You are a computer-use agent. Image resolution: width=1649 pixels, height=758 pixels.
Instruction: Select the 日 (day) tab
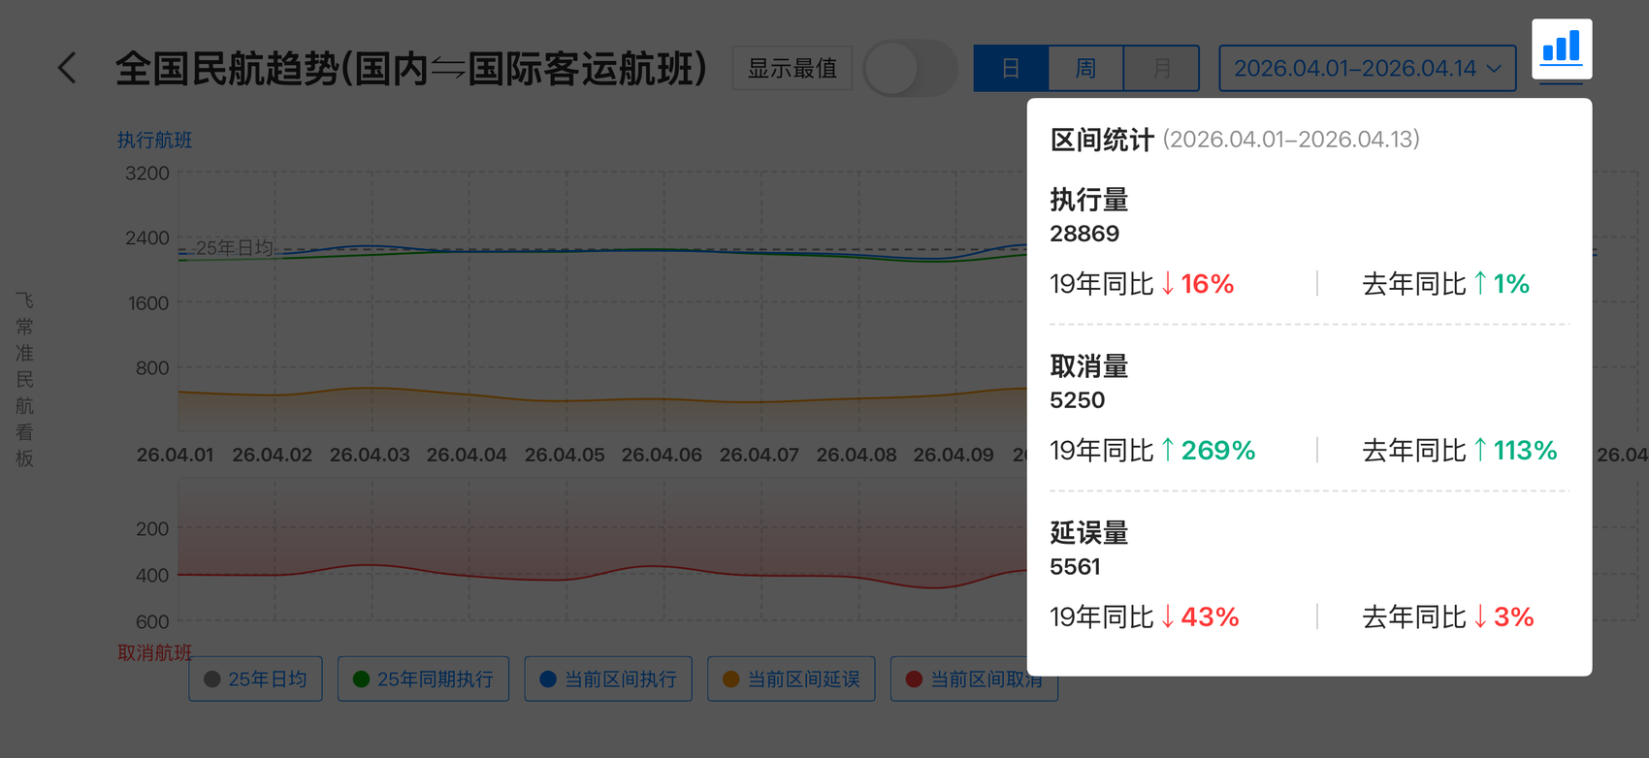tap(1011, 68)
